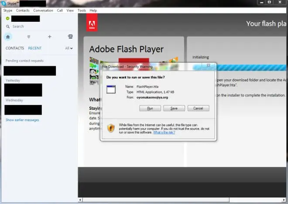288x204 pixels.
Task: Click the Skype logo in title bar
Action: tap(3, 3)
